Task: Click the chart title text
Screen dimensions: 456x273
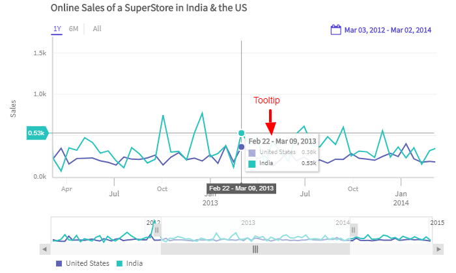Action: click(x=149, y=8)
